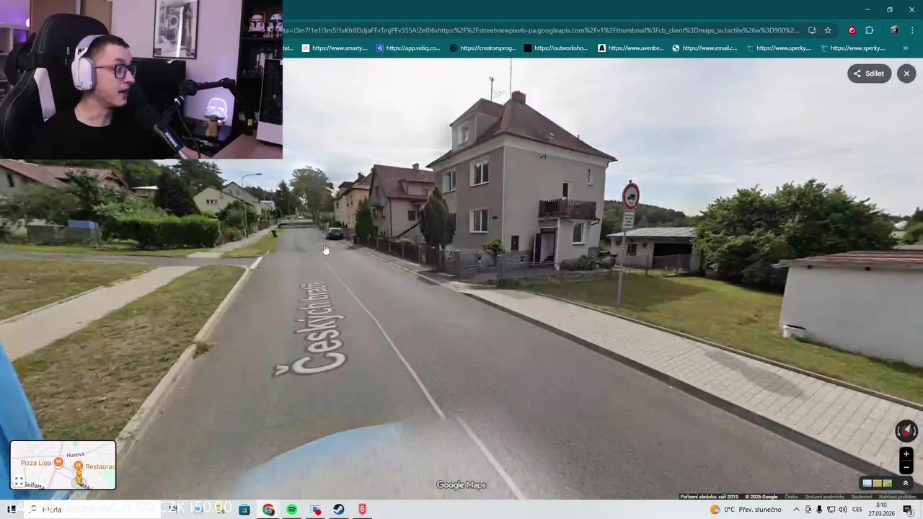
Task: Open Smluvní podmínky terms link
Action: [x=824, y=497]
